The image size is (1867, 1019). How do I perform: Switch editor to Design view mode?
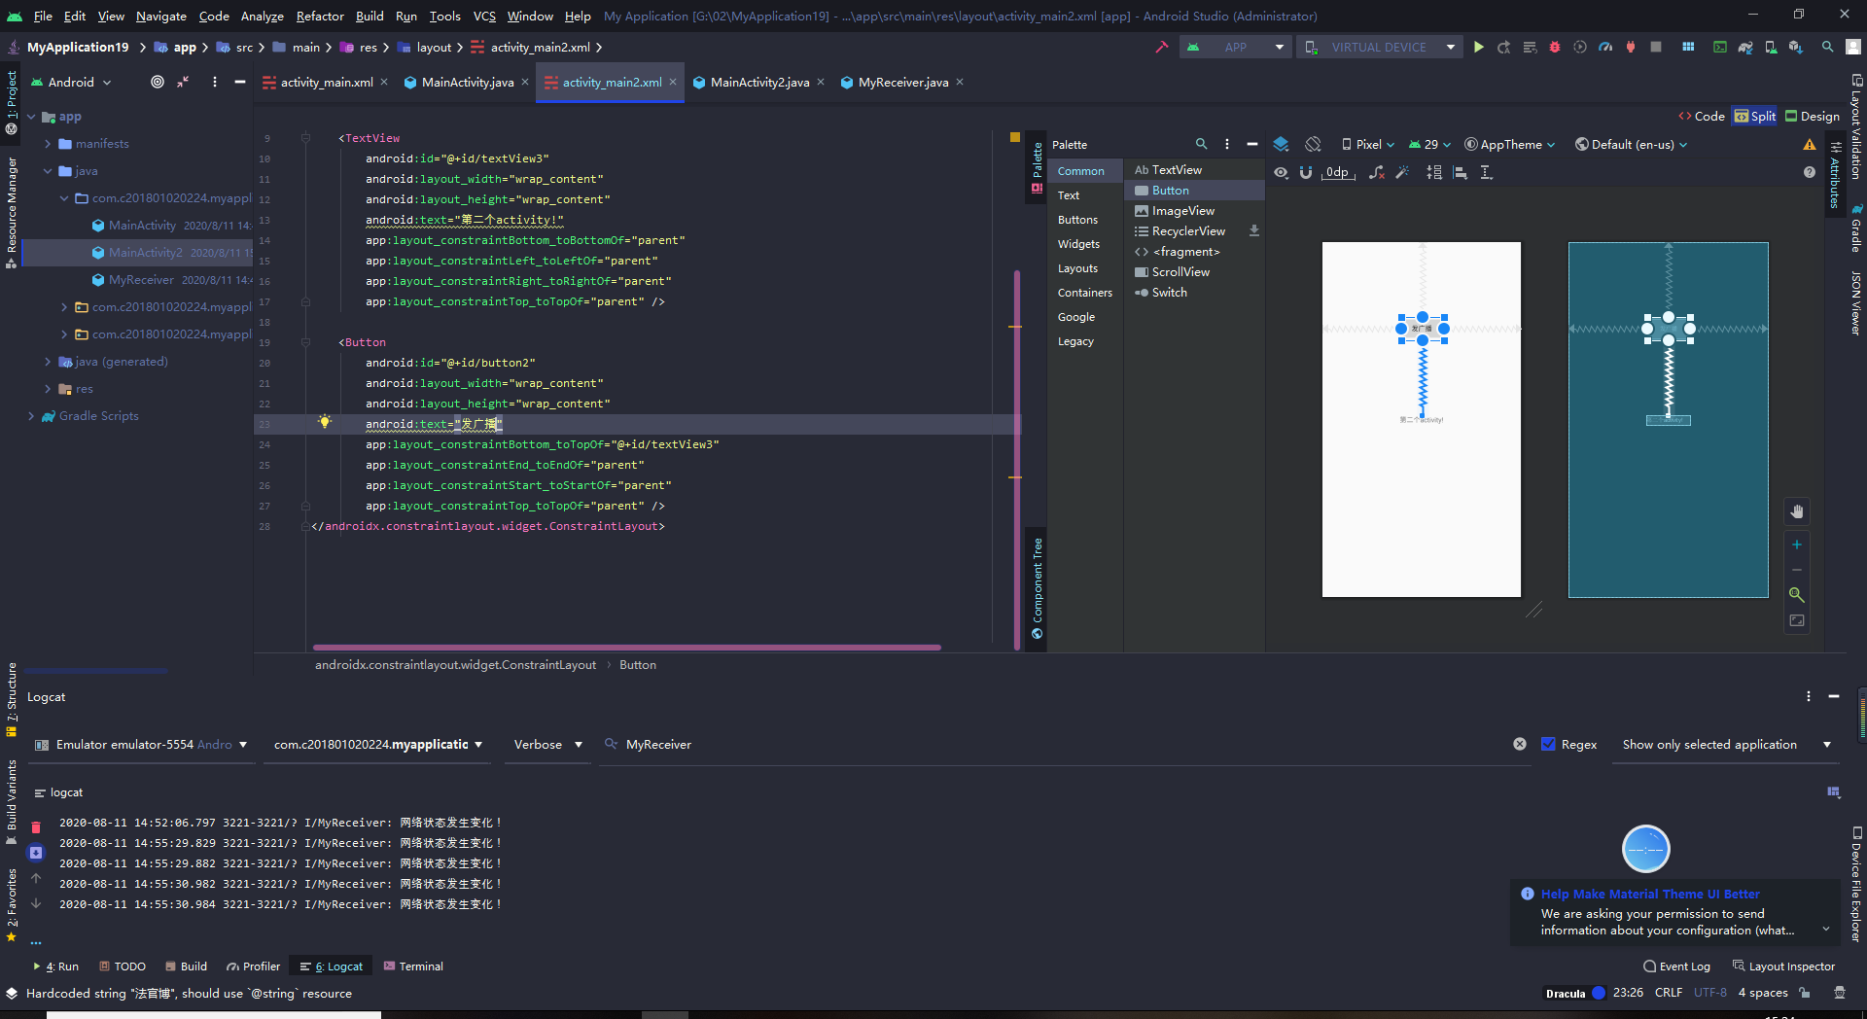[1813, 116]
